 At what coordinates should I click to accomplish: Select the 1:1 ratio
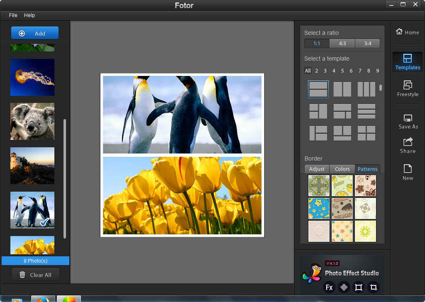click(317, 43)
